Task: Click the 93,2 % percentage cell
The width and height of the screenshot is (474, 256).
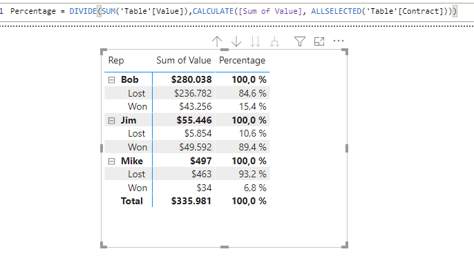Action: point(252,174)
